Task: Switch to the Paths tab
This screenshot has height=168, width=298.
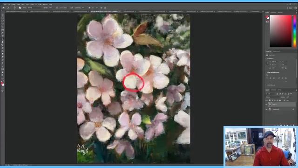Action: 279,90
